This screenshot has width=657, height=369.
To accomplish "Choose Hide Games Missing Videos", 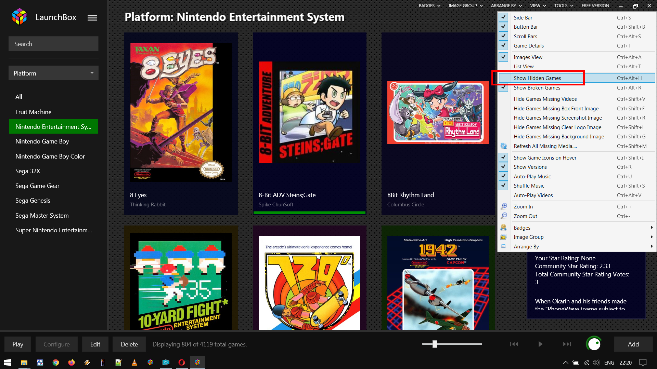I will tap(577, 99).
